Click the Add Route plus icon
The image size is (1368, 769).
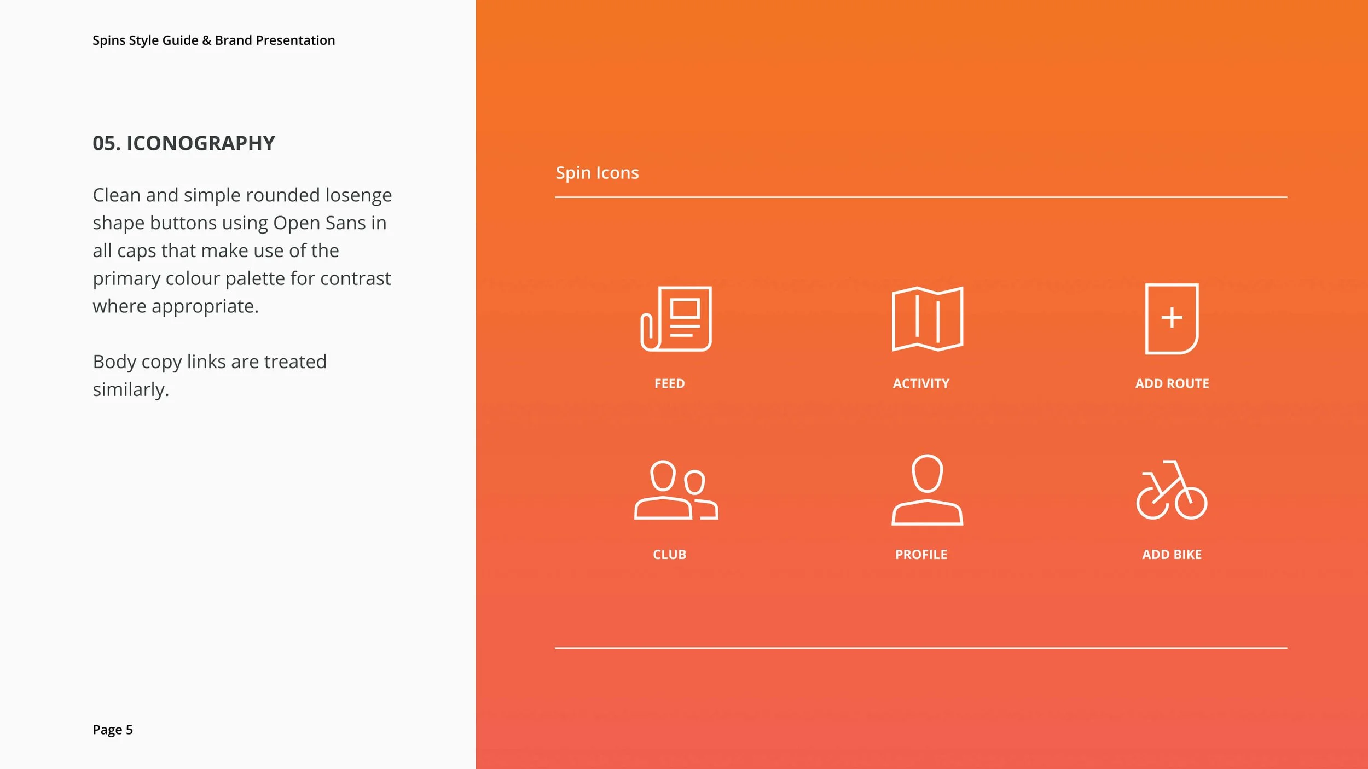pos(1172,318)
